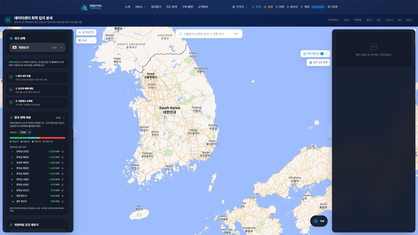The width and height of the screenshot is (418, 235).
Task: Collapse the 전국 전력 여유 section
Action: coord(64,118)
